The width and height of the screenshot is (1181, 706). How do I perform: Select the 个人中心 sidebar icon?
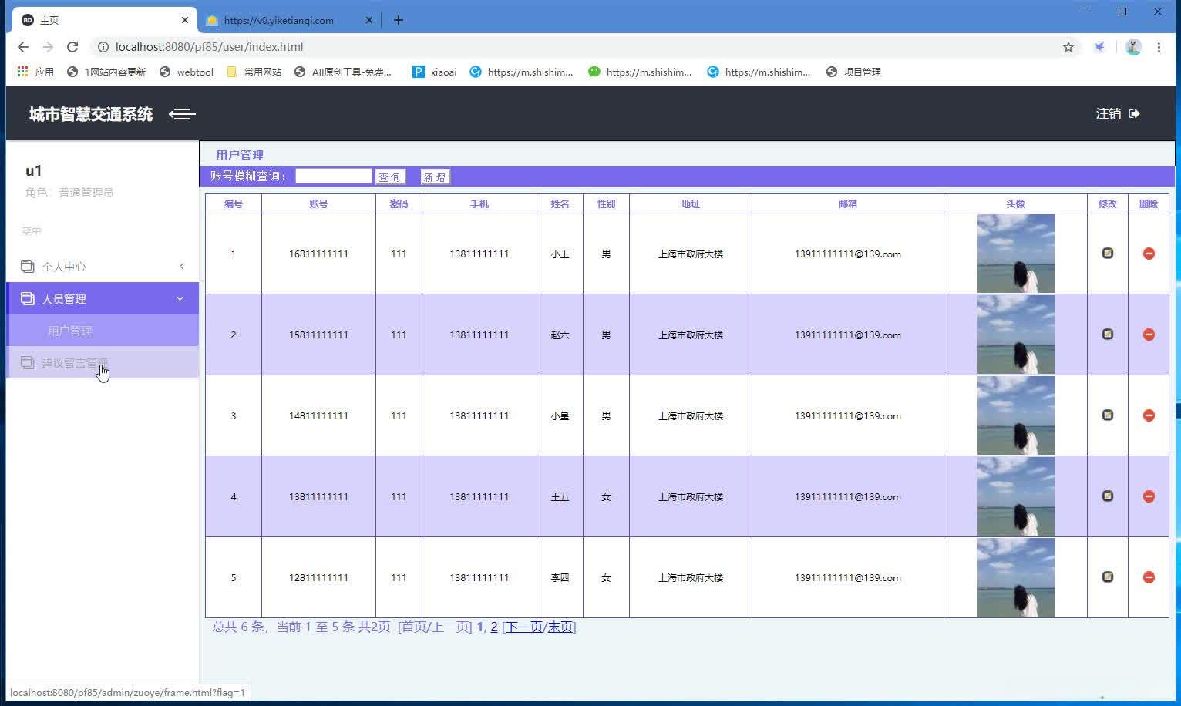(29, 266)
